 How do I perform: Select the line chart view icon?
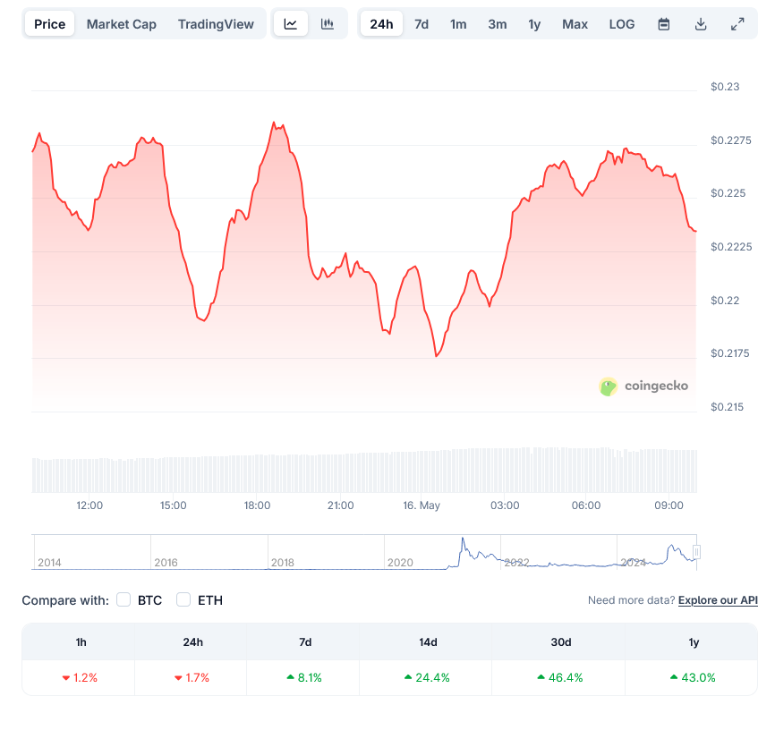(x=291, y=23)
